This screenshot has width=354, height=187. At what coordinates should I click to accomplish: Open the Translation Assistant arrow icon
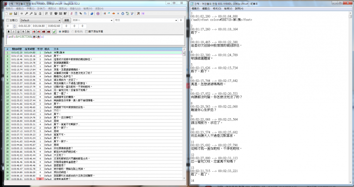pos(113,13)
